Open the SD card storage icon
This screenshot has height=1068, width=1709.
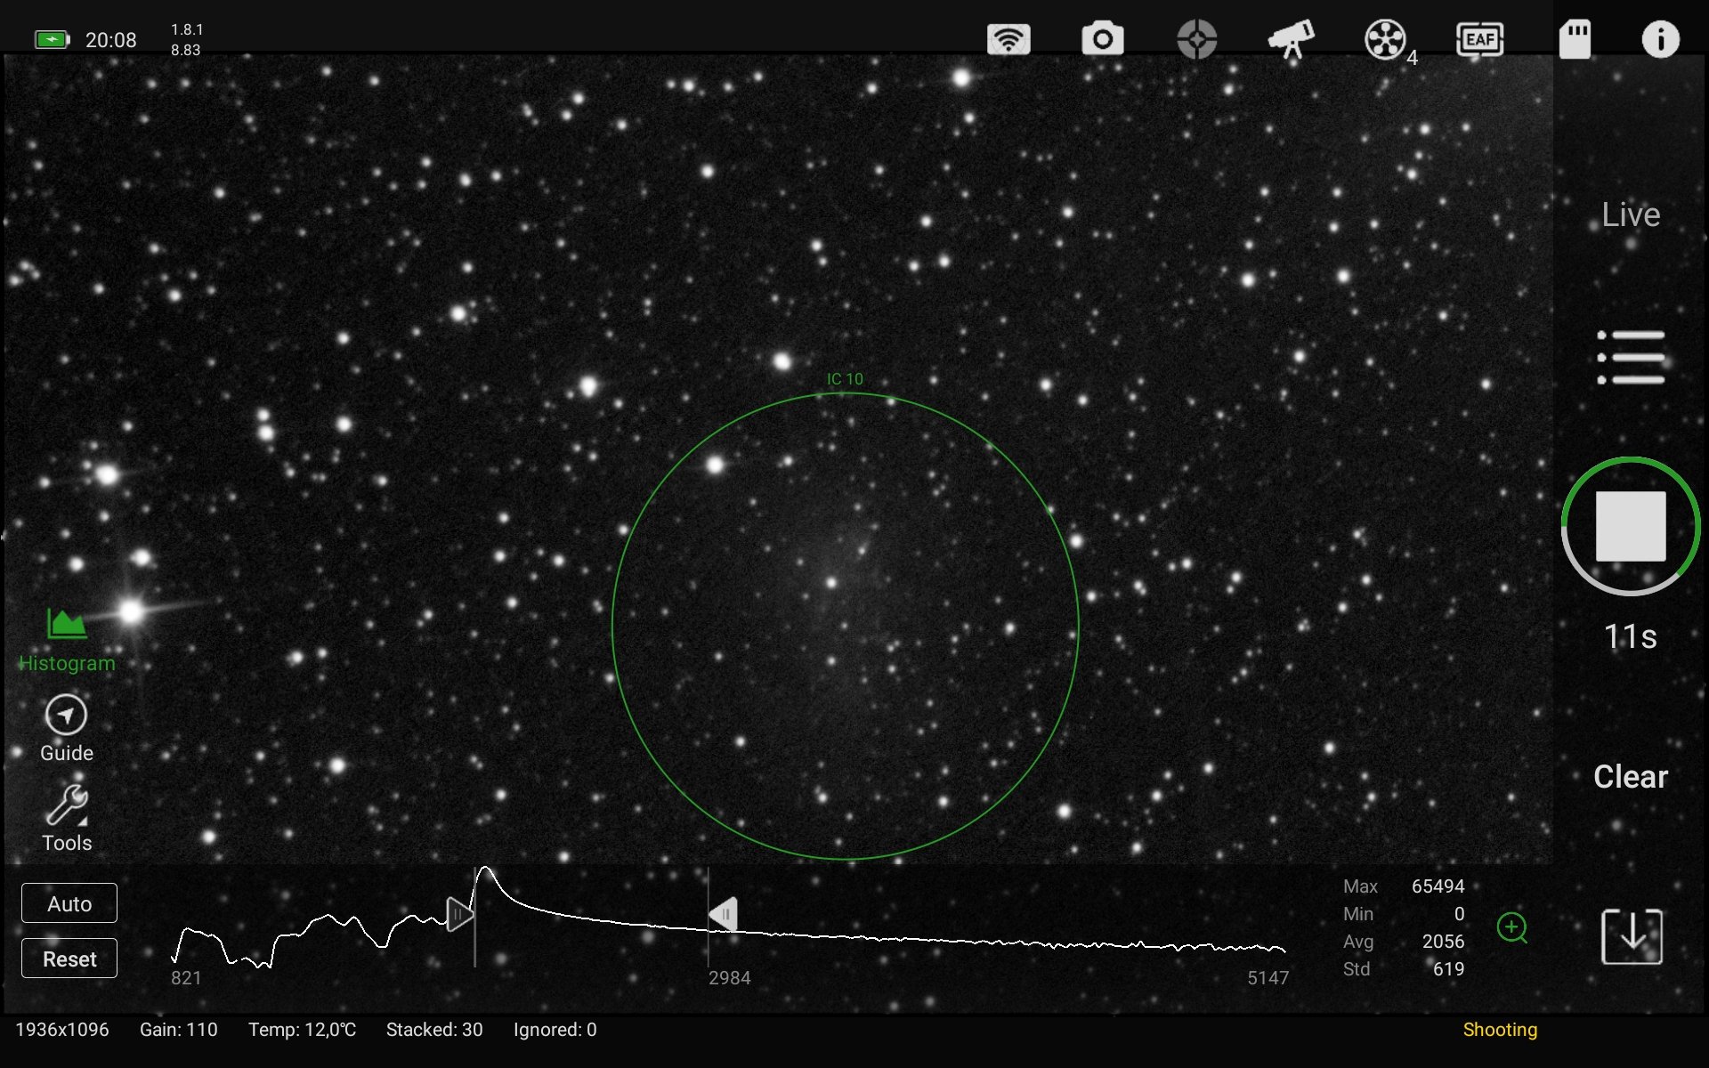point(1575,40)
